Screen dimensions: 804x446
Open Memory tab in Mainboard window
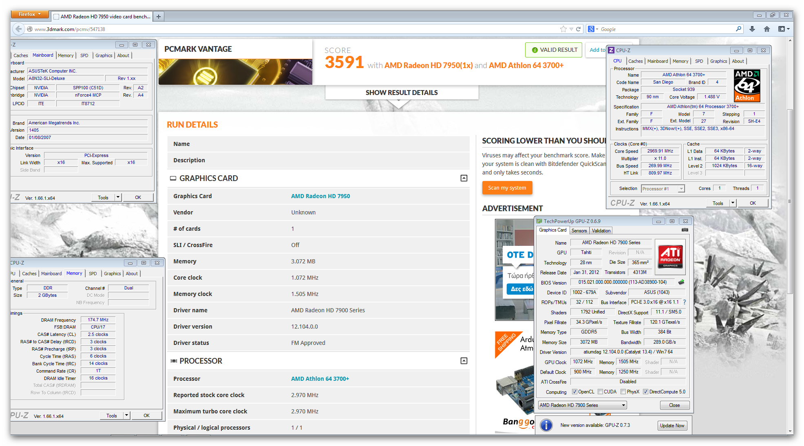click(66, 55)
